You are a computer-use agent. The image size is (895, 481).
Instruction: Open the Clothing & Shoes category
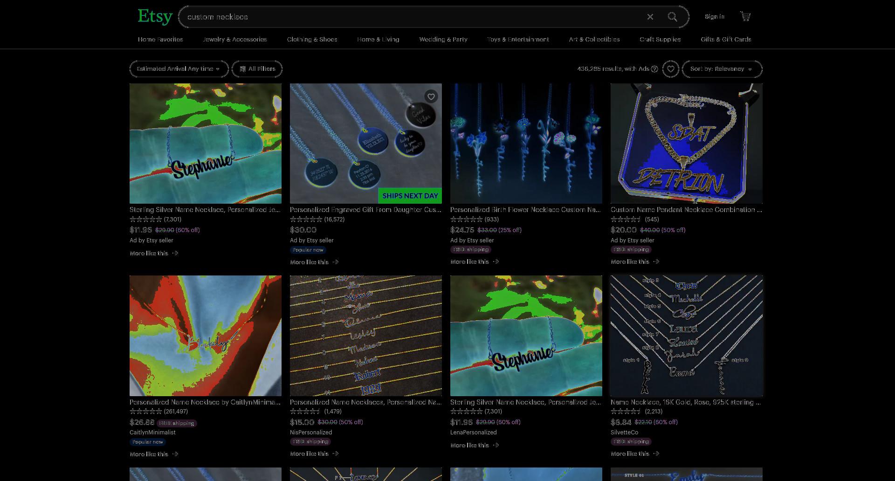pos(312,40)
